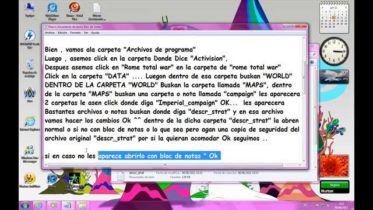This screenshot has height=210, width=373.
Task: Launch the Ares desktop shortcut
Action: click(30, 94)
